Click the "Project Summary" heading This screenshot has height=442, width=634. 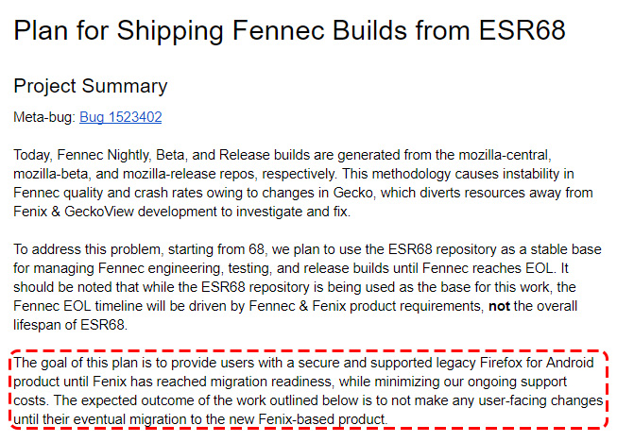90,87
